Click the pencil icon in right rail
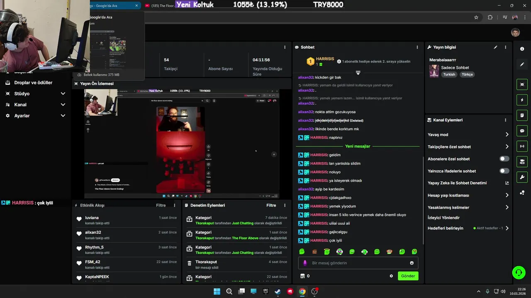 pos(522,65)
